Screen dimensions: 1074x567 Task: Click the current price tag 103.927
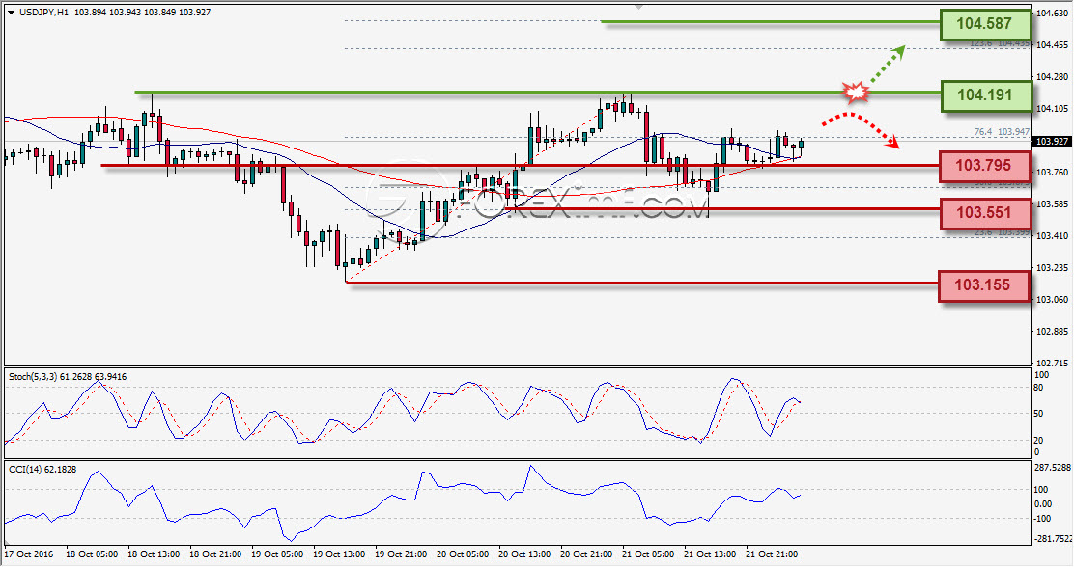tap(1052, 142)
